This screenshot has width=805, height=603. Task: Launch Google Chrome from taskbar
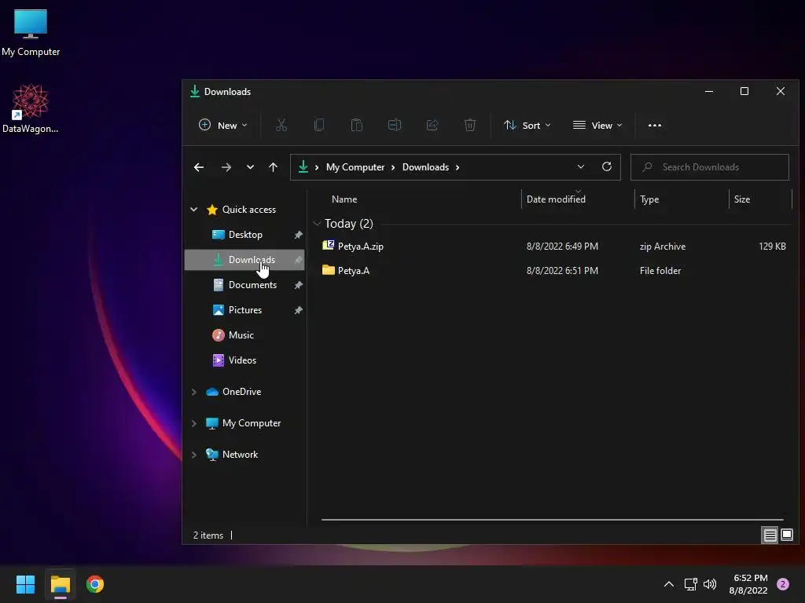[x=95, y=584]
